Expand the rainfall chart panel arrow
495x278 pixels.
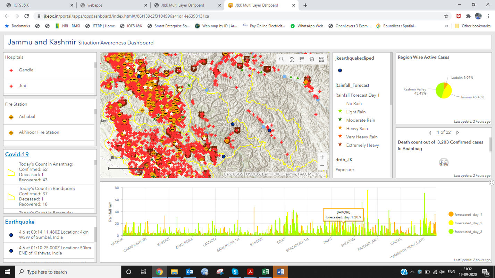[x=491, y=182]
